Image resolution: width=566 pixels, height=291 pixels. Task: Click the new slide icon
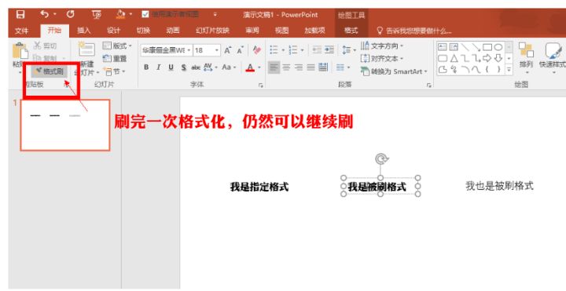point(86,49)
